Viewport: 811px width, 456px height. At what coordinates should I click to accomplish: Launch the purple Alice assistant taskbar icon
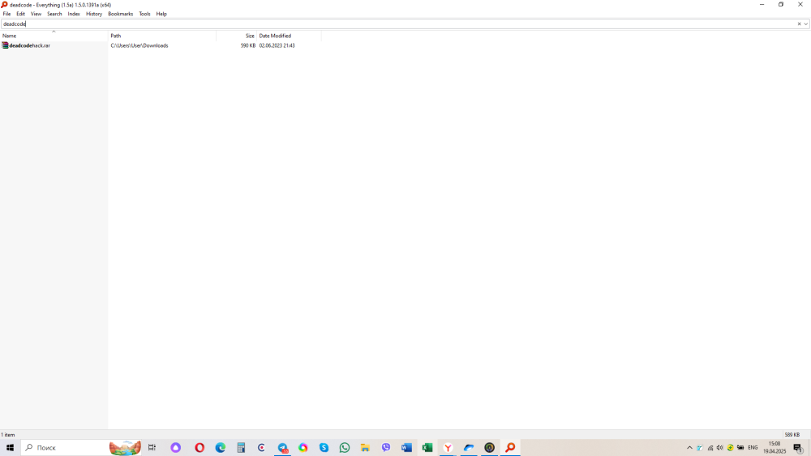[x=176, y=448]
